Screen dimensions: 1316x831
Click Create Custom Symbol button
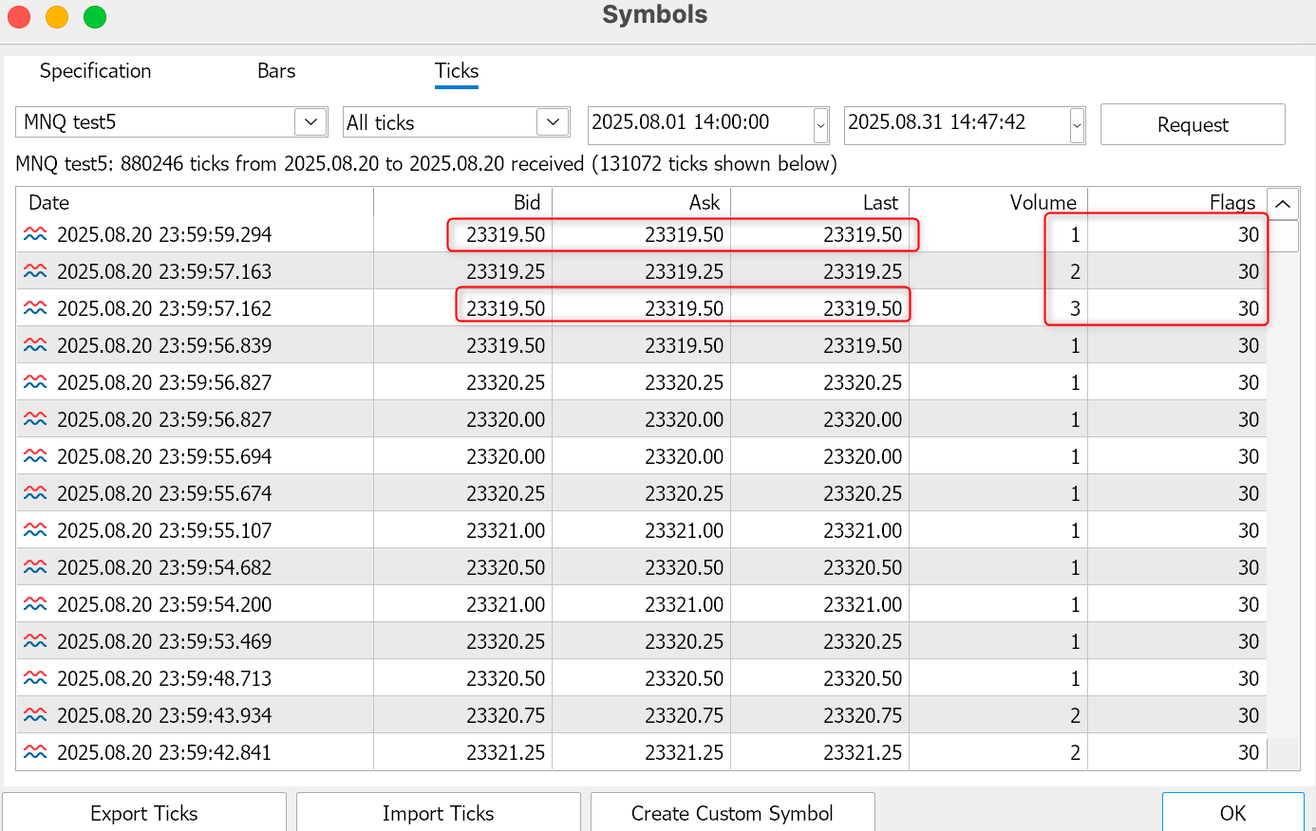point(732,813)
